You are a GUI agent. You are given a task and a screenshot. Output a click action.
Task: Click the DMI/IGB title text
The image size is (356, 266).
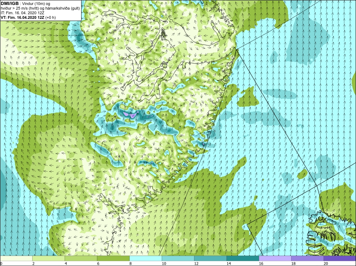[x=10, y=4]
